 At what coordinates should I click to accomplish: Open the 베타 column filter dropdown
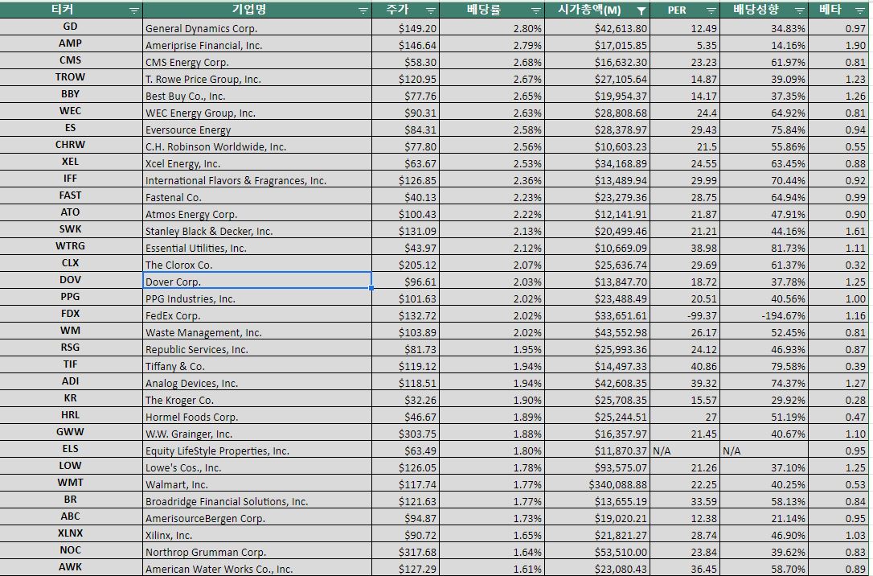coord(859,10)
